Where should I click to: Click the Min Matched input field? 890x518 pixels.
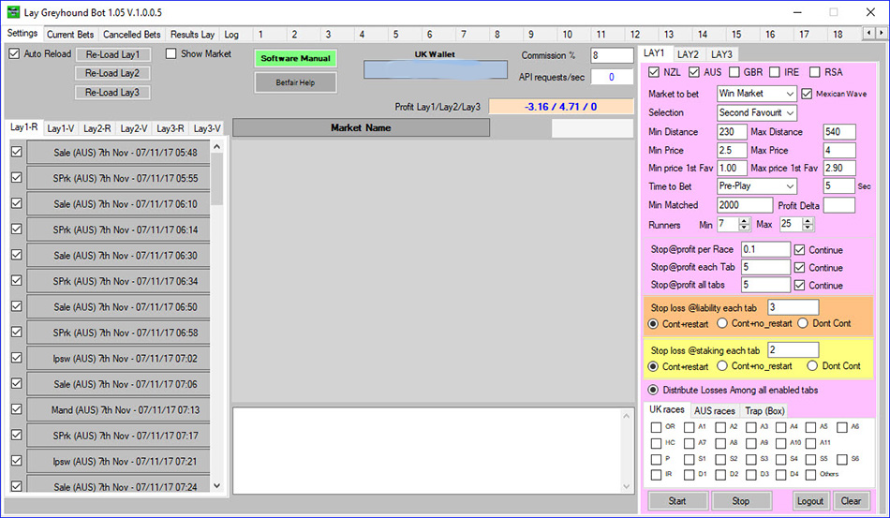(x=745, y=205)
